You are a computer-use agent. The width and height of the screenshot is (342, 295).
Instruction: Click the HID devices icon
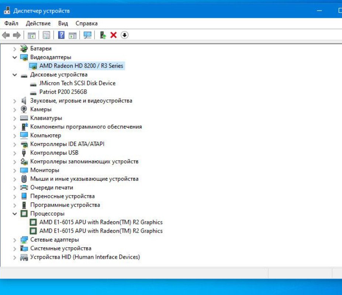pos(24,257)
